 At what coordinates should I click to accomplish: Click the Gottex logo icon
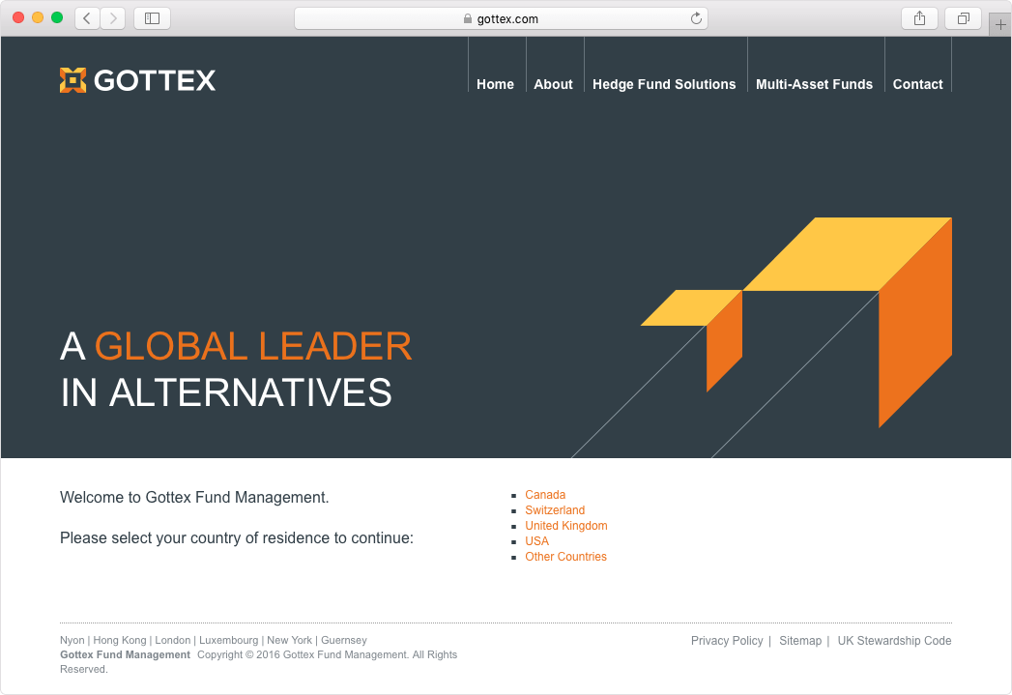point(72,80)
